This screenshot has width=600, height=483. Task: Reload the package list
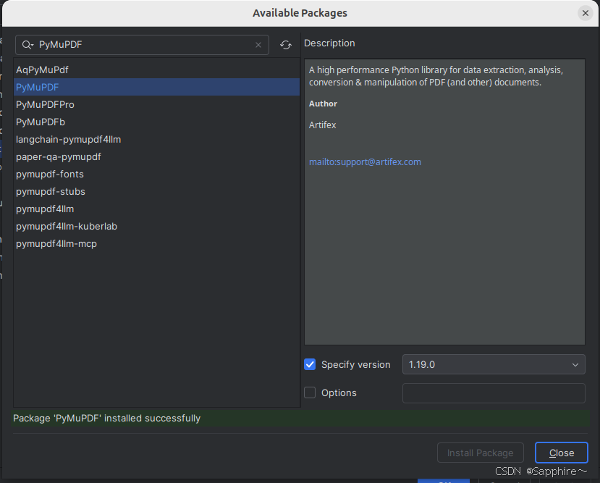(285, 45)
